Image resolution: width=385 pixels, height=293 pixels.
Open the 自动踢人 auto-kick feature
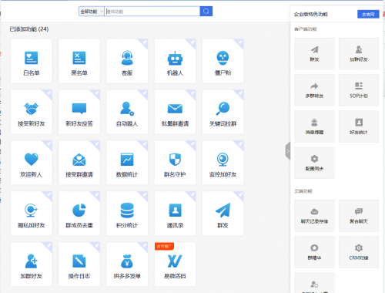point(127,112)
